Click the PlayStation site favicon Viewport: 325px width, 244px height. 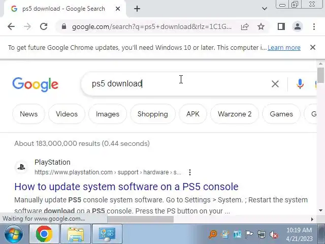(21, 167)
